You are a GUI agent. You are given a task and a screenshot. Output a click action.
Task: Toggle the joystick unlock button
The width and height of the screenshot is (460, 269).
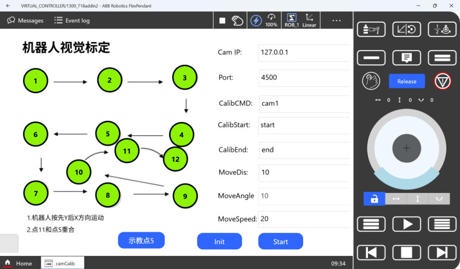pyautogui.click(x=374, y=199)
